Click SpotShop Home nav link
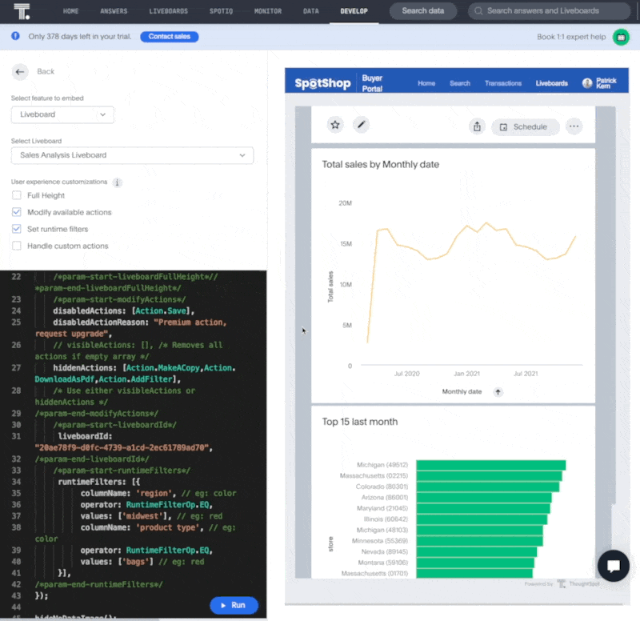Image resolution: width=640 pixels, height=621 pixels. click(426, 83)
